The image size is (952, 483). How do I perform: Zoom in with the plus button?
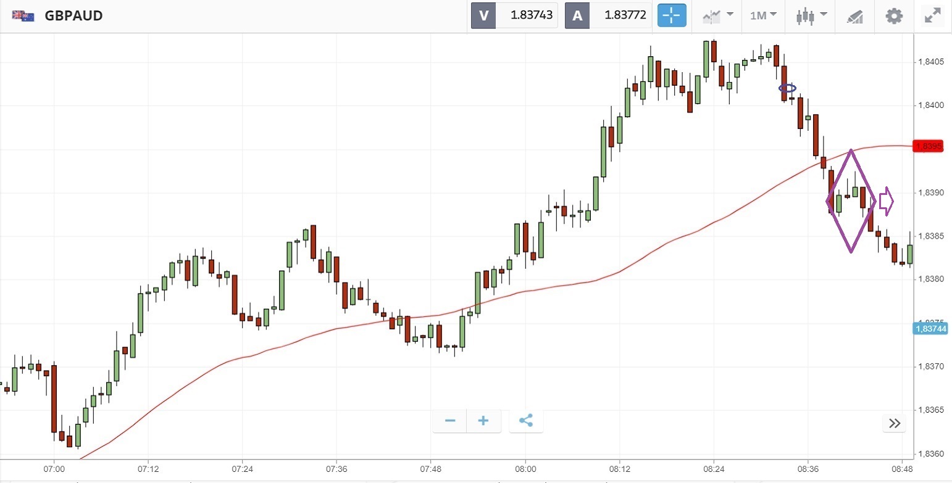[x=483, y=421]
